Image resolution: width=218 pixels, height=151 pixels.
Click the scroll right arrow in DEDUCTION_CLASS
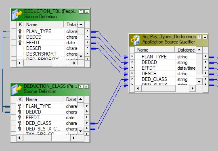74,138
